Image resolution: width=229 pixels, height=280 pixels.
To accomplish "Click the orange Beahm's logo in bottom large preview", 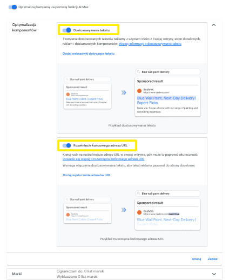I will pyautogui.click(x=139, y=212).
